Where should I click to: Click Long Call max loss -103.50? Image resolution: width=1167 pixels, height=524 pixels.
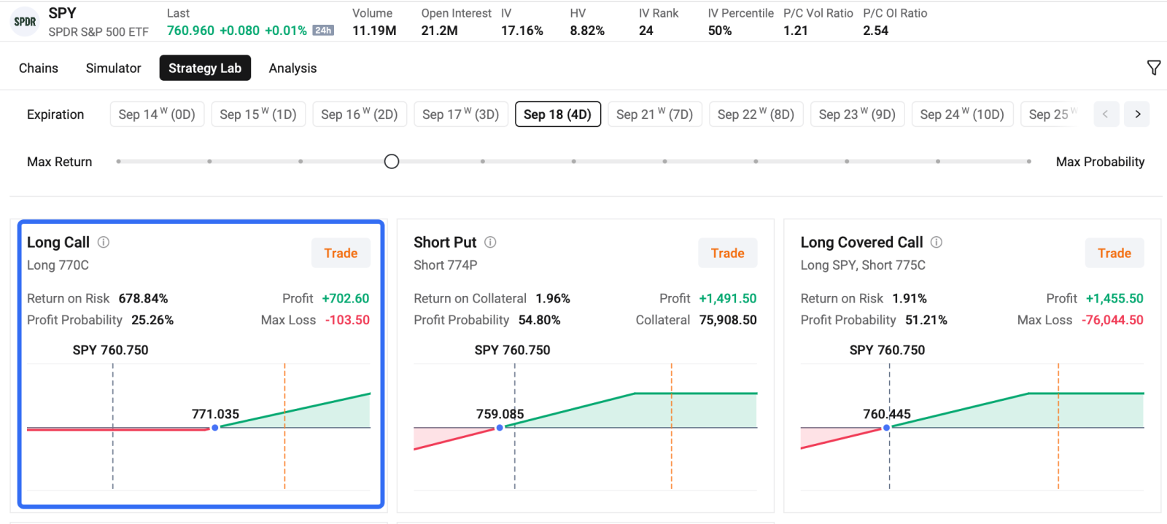pyautogui.click(x=347, y=320)
